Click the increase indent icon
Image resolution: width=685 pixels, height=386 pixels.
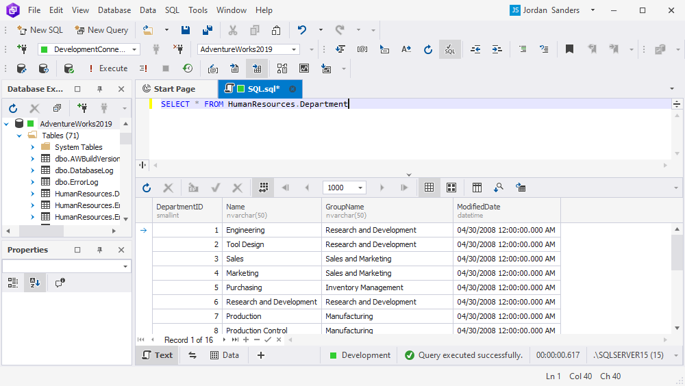coord(497,49)
